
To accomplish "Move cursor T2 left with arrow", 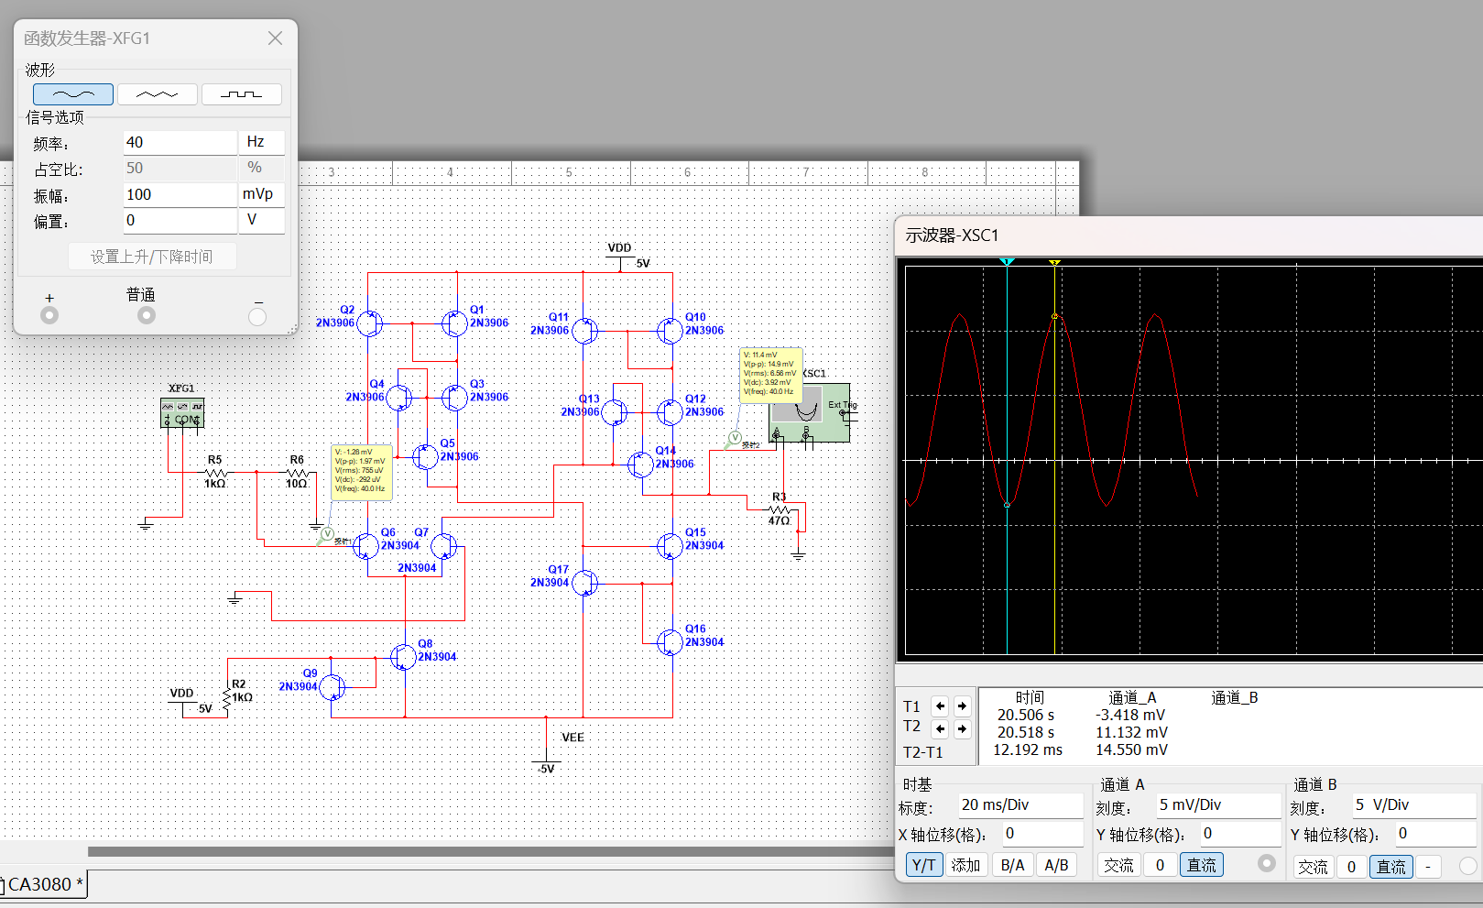I will tap(940, 728).
